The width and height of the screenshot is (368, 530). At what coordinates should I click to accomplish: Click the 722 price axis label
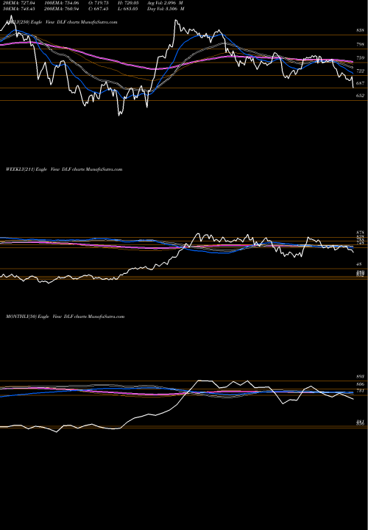pos(360,71)
